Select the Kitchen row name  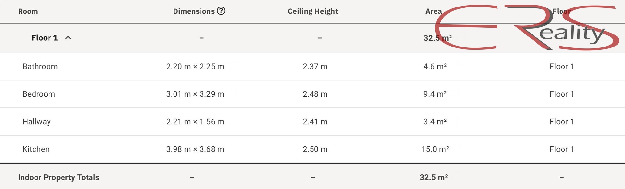[x=36, y=149]
